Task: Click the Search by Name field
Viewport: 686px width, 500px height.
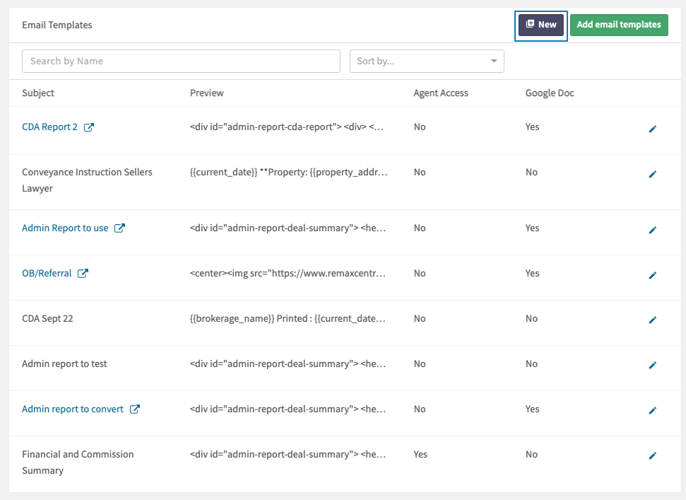Action: 181,62
